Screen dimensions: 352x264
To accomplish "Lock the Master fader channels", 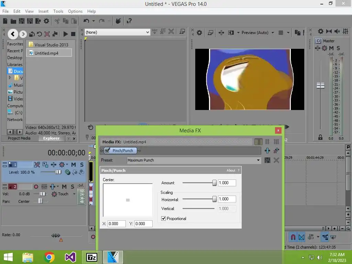I will 320,137.
